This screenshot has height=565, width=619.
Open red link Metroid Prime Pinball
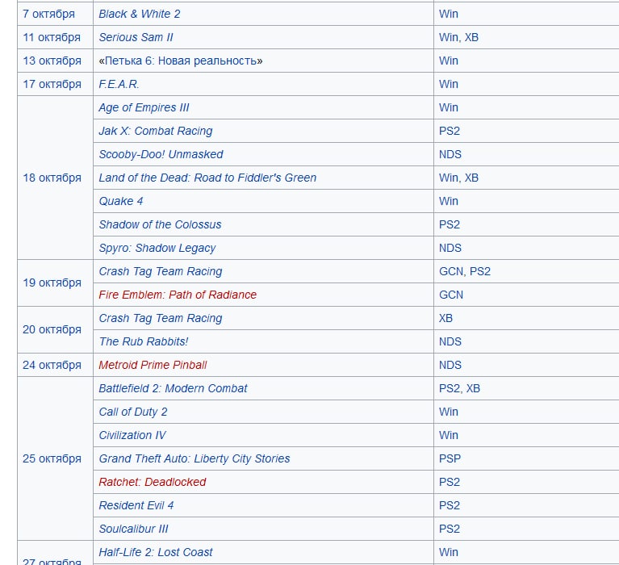coord(153,365)
